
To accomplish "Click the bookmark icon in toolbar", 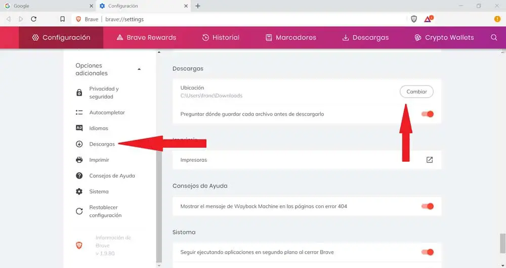I will (63, 19).
